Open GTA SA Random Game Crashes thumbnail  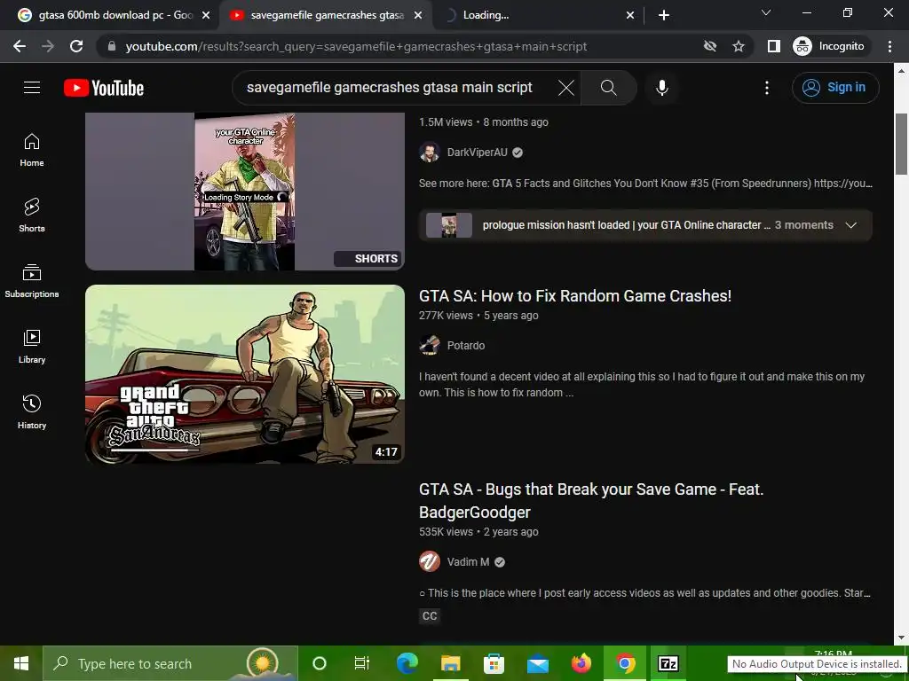point(245,374)
